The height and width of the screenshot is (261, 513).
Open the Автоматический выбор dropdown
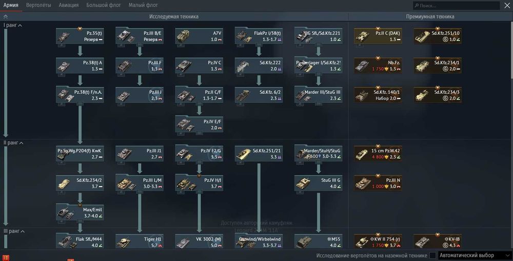(475, 255)
